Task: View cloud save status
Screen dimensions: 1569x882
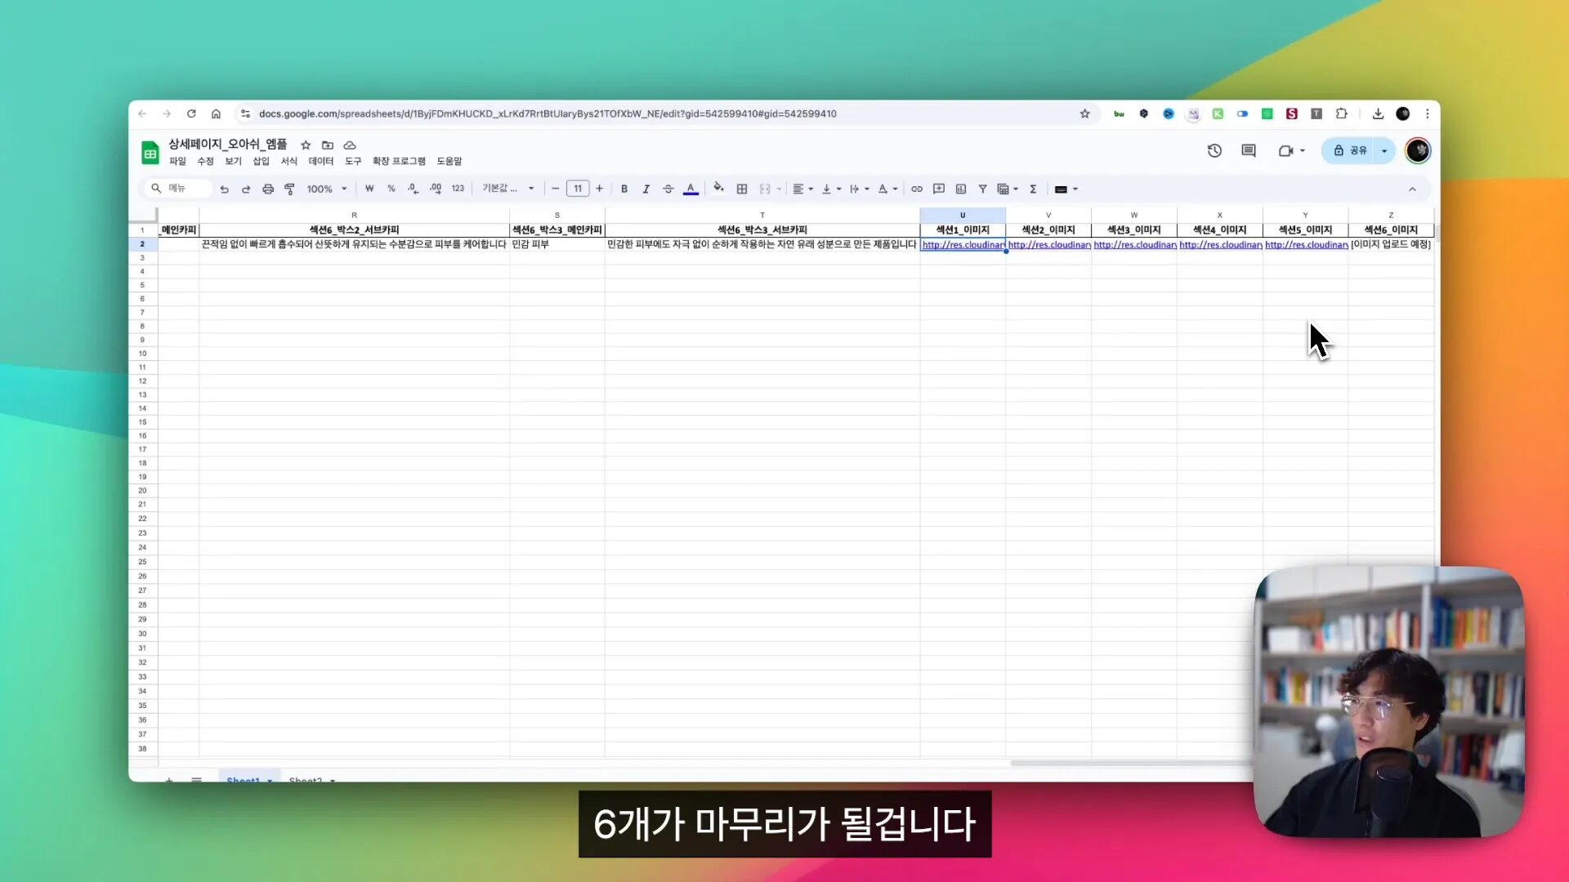Action: click(x=350, y=145)
